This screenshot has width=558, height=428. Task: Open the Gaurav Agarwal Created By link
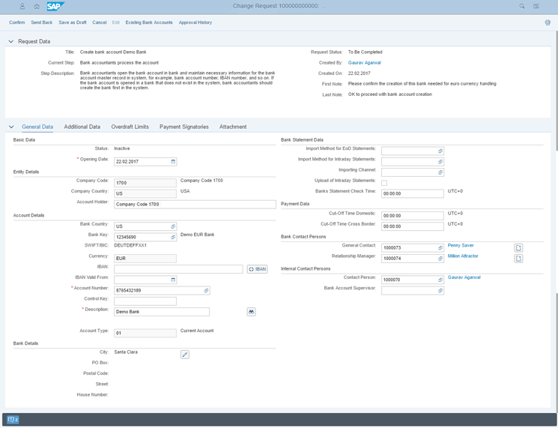[x=364, y=63]
